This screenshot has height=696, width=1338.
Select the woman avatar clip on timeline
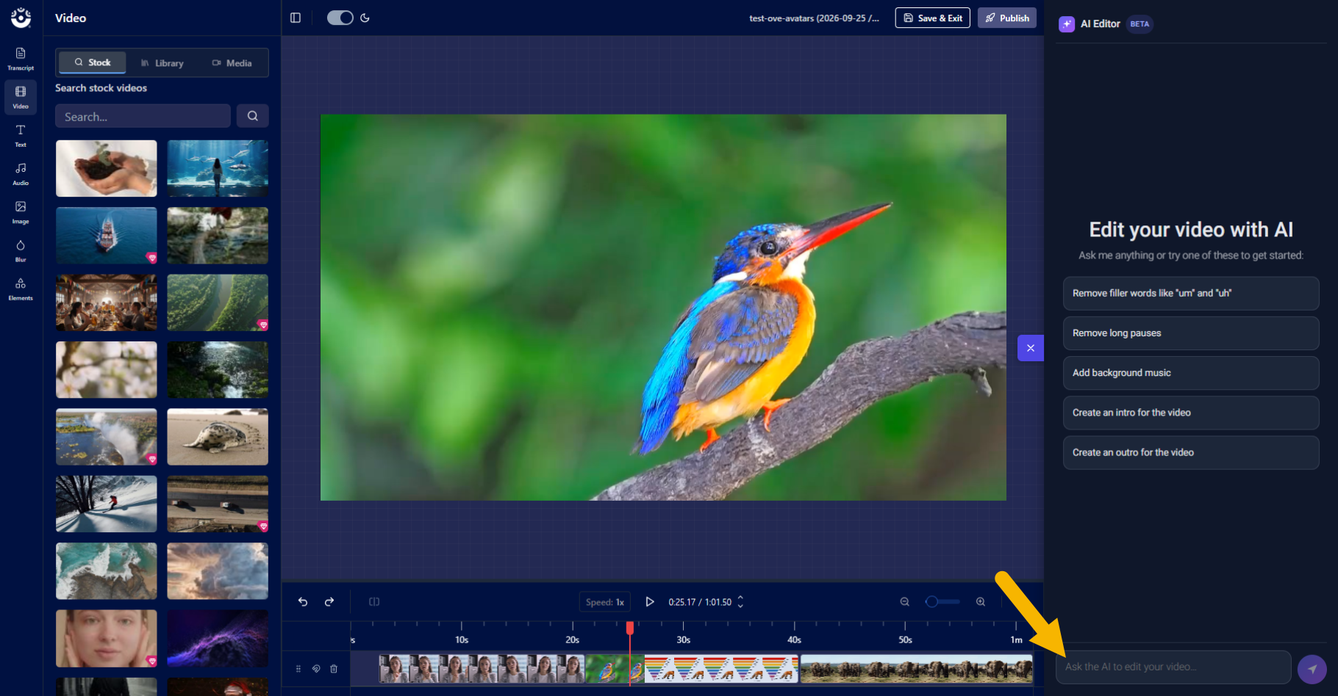click(482, 669)
